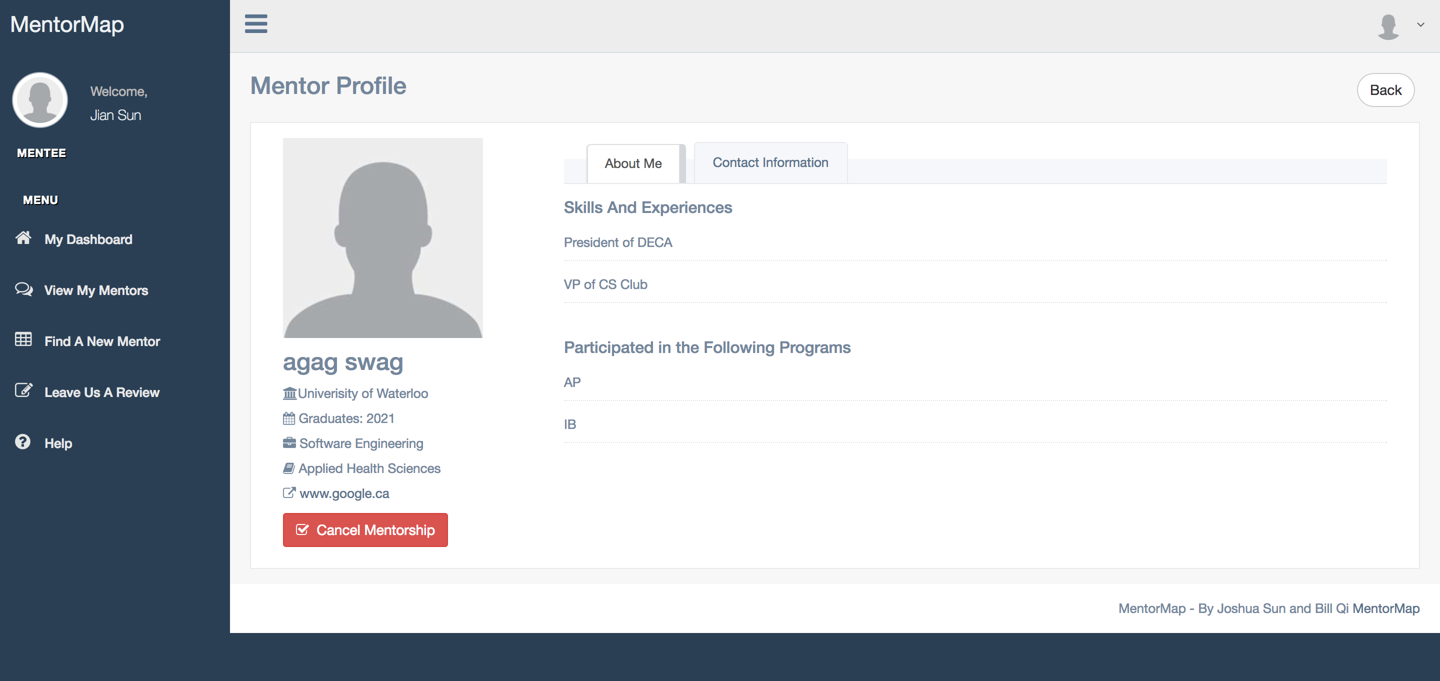Switch to the Contact Information tab
Screen dimensions: 1440x681
[x=770, y=162]
